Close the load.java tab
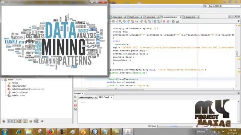 142,17
